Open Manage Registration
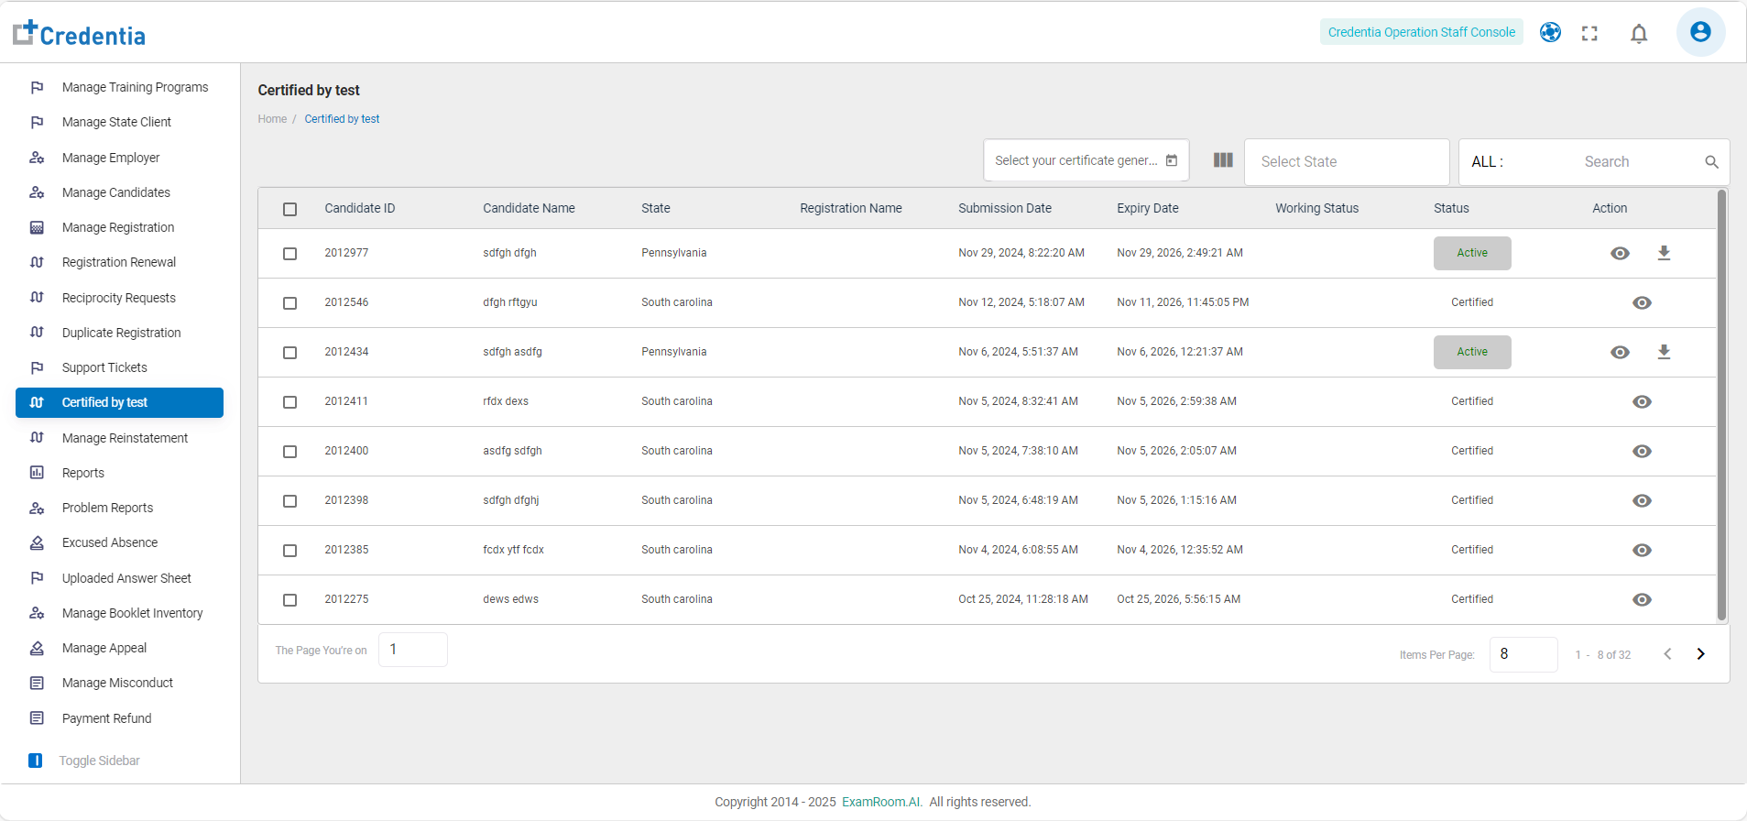 119,227
